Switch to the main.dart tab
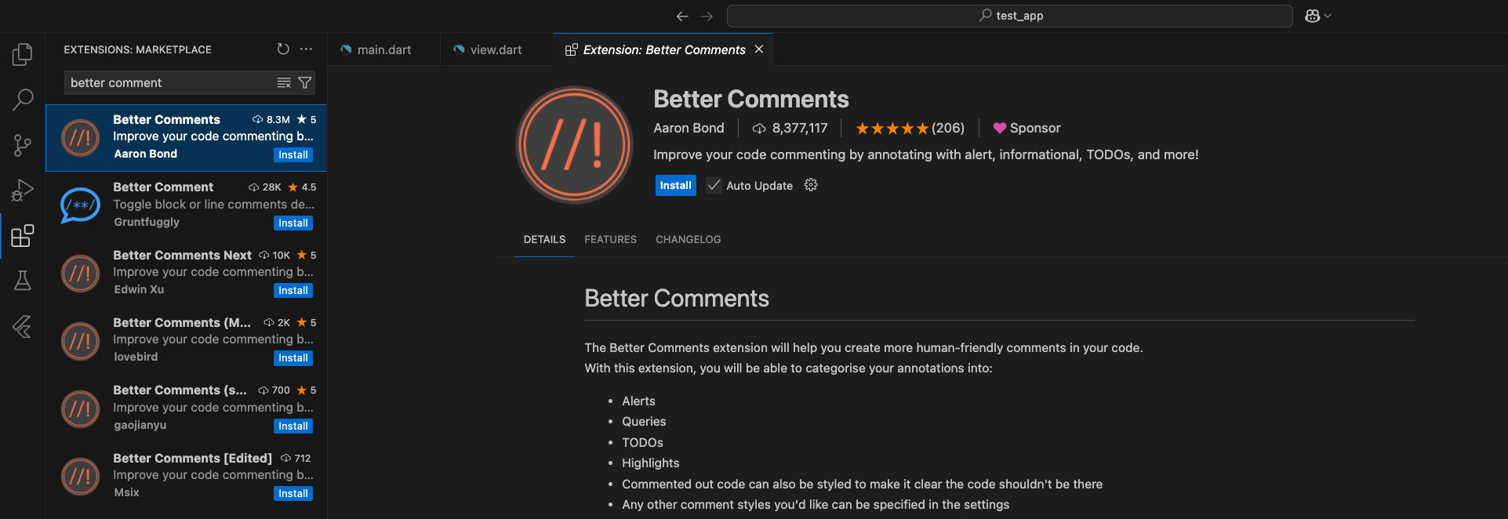The height and width of the screenshot is (519, 1508). click(x=383, y=49)
